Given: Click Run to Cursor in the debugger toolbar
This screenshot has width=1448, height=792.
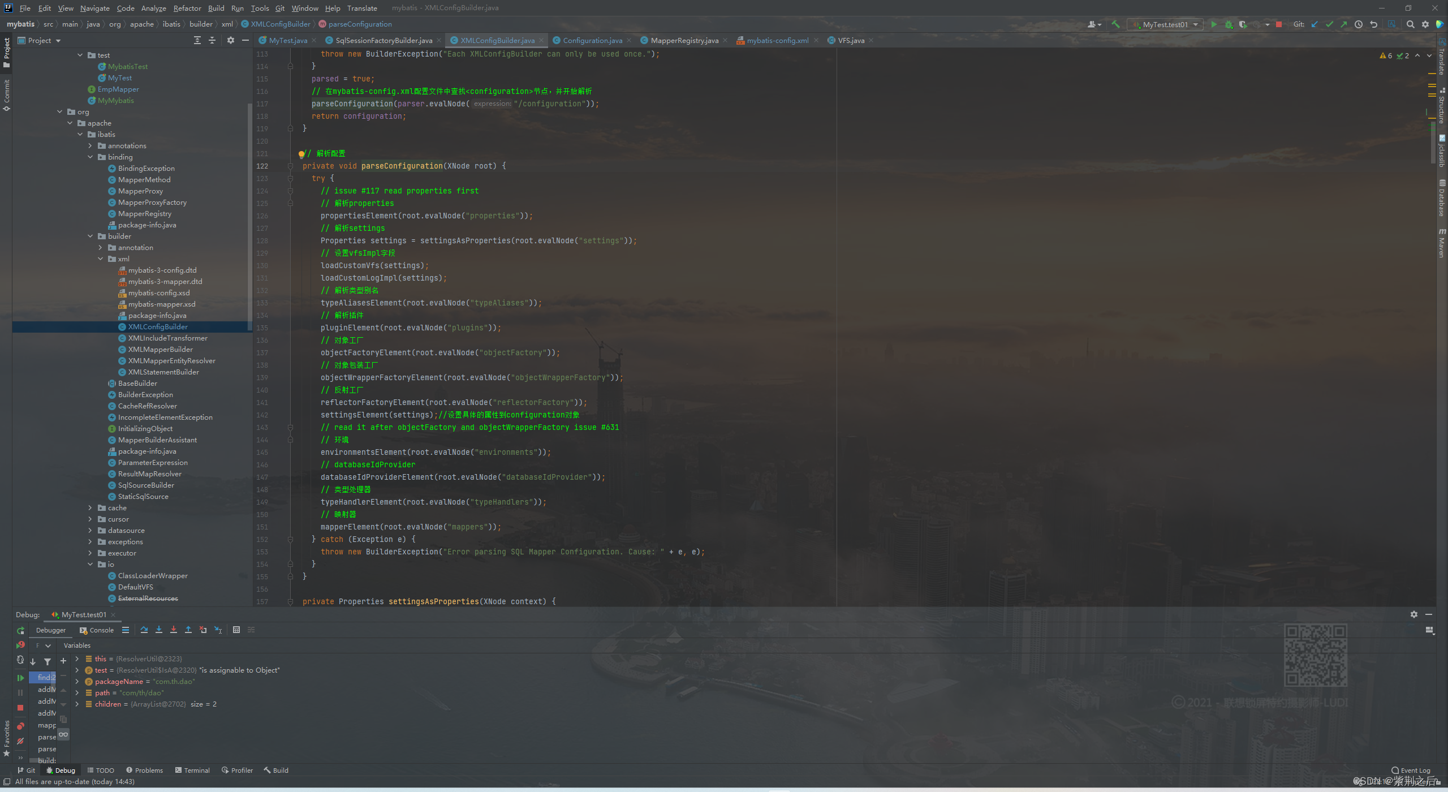Looking at the screenshot, I should point(218,630).
